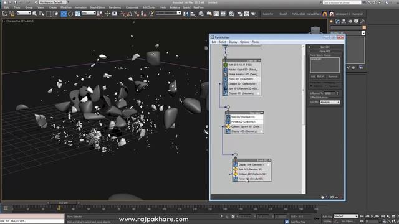Click the Mirror tool icon
Image resolution: width=399 pixels, height=224 pixels.
coord(186,14)
